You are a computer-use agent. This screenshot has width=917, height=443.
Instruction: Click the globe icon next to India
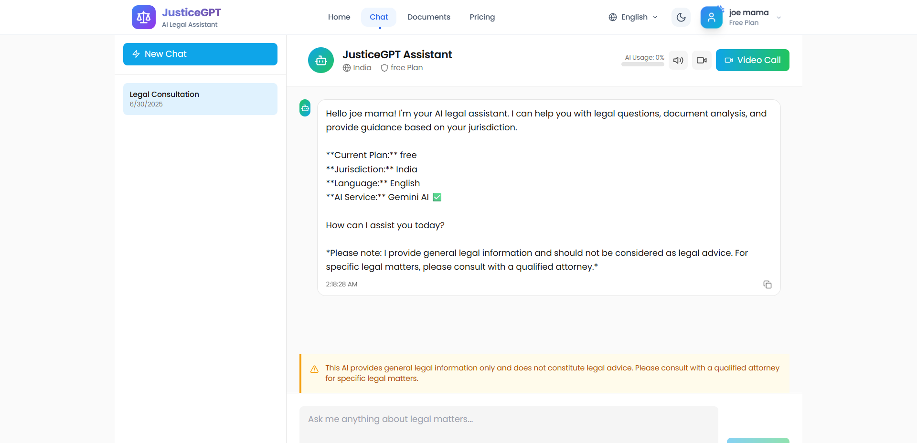(347, 68)
